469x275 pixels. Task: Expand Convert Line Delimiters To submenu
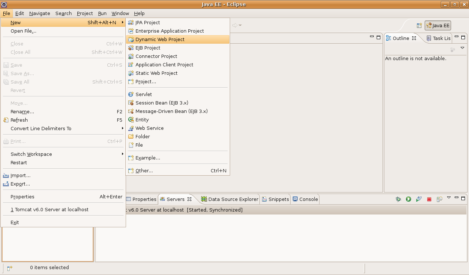tap(63, 128)
